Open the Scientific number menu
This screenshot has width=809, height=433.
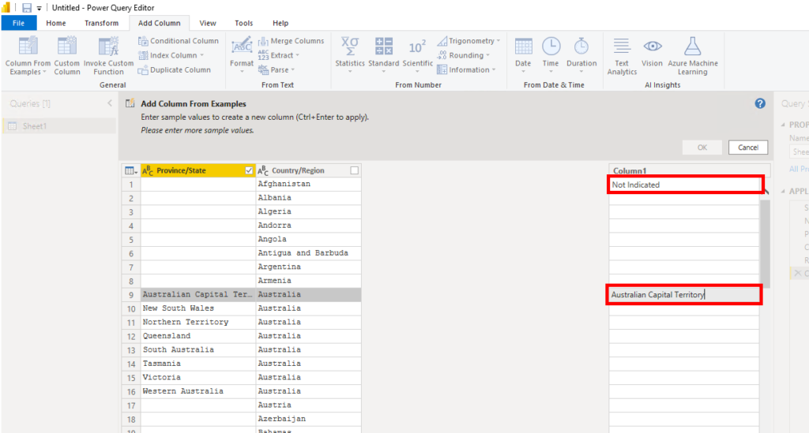(417, 54)
